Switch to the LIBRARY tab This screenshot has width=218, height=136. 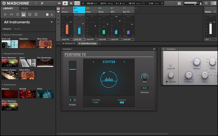8,8
